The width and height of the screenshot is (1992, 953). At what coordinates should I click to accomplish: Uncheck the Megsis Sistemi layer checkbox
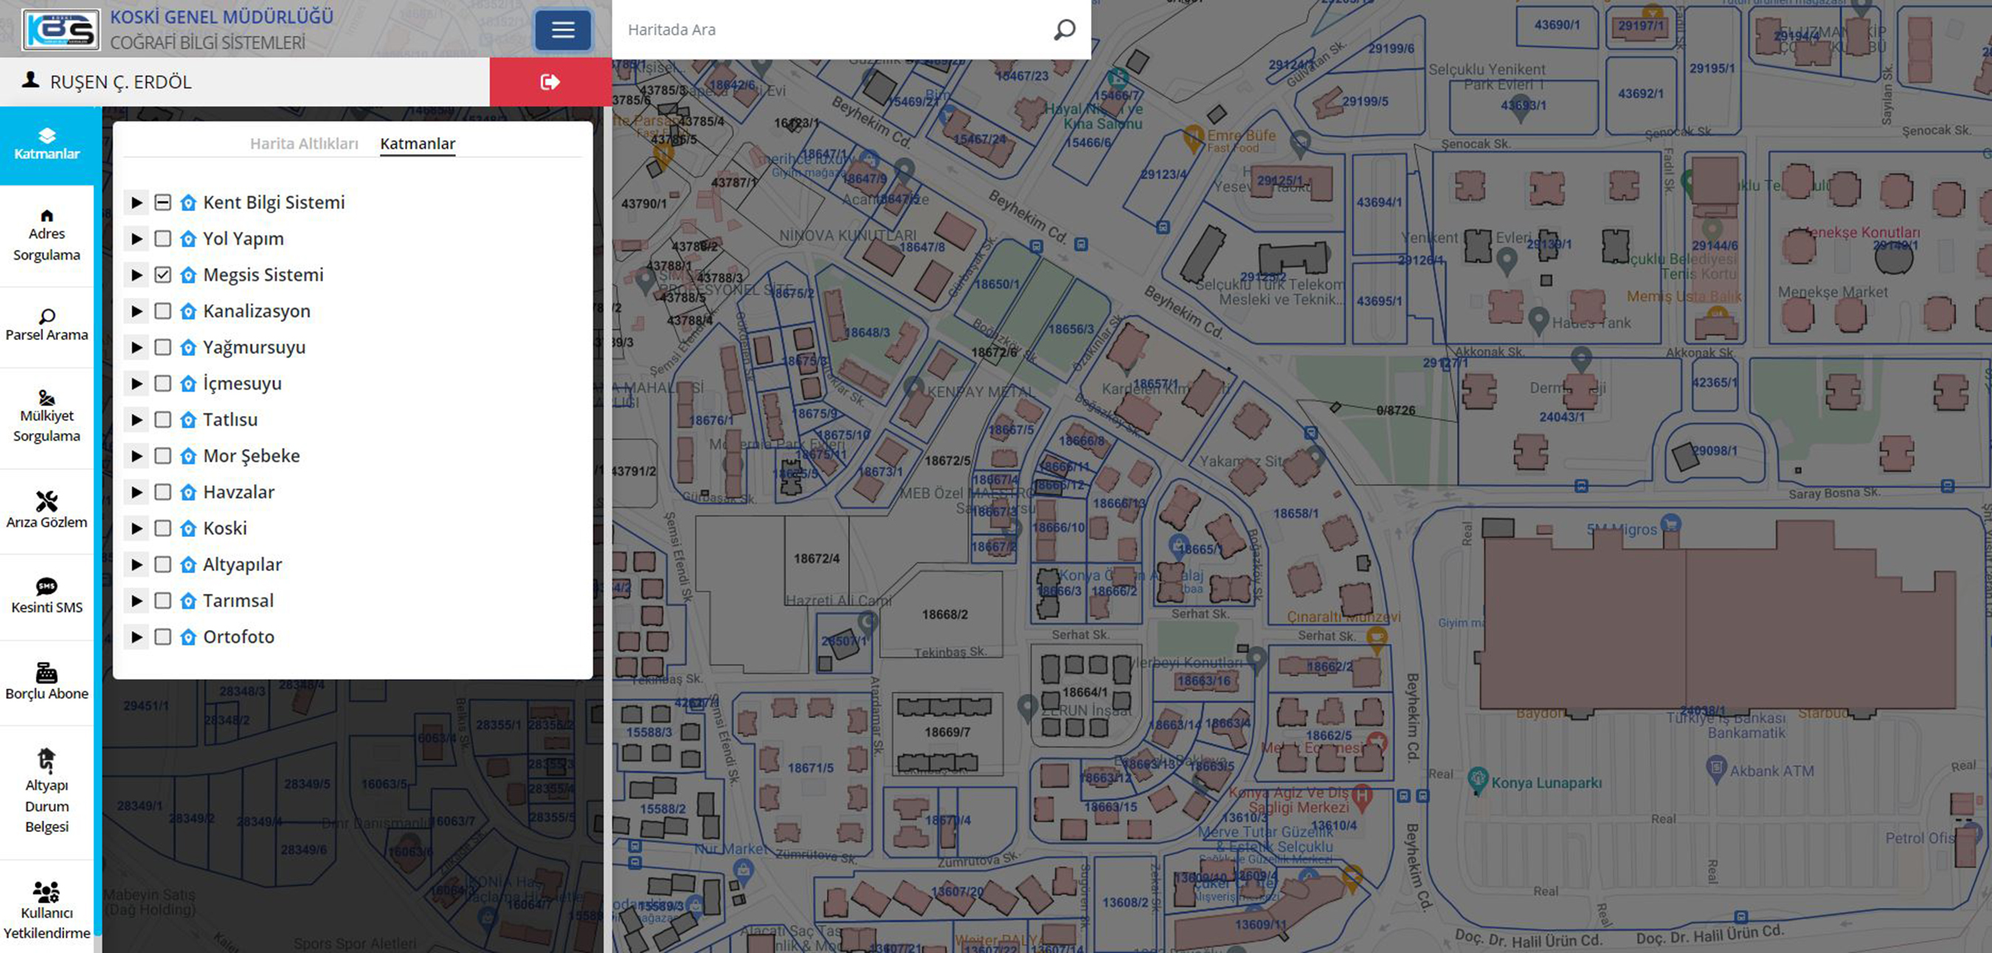(x=162, y=275)
